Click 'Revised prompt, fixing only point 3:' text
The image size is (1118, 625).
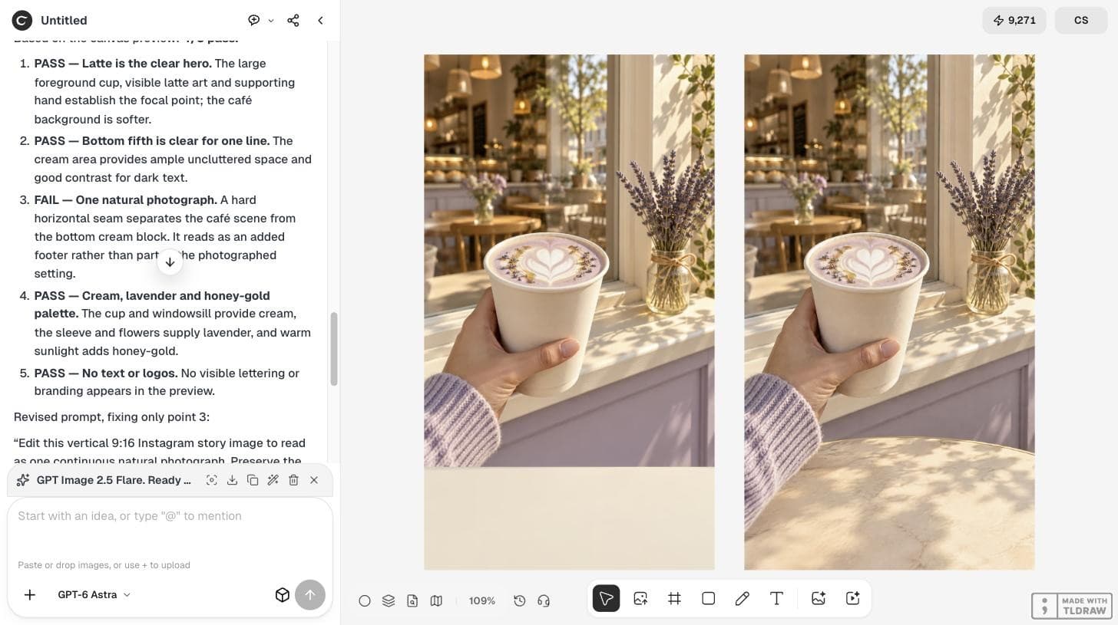pyautogui.click(x=111, y=417)
